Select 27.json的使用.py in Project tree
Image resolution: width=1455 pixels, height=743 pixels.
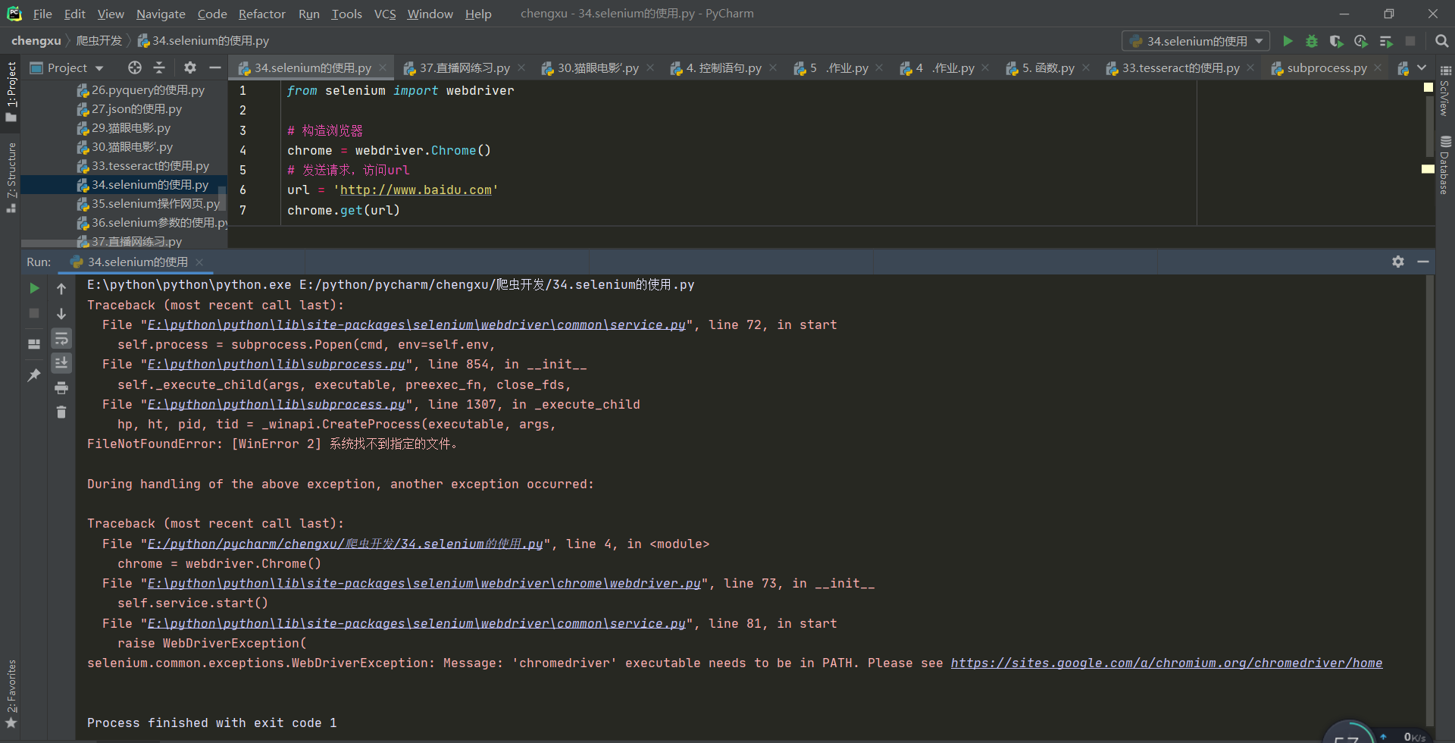pos(136,108)
